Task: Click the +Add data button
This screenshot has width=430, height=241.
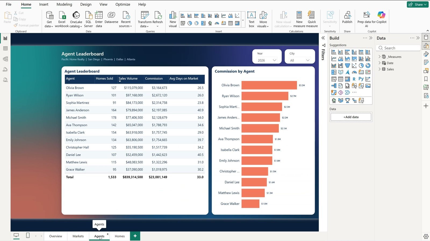Action: (x=351, y=117)
